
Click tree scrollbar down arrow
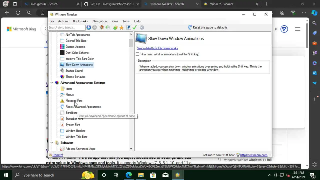[x=131, y=149]
